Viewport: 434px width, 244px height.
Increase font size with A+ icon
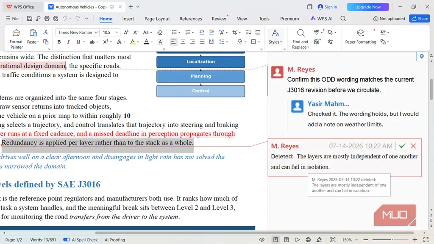tap(126, 32)
